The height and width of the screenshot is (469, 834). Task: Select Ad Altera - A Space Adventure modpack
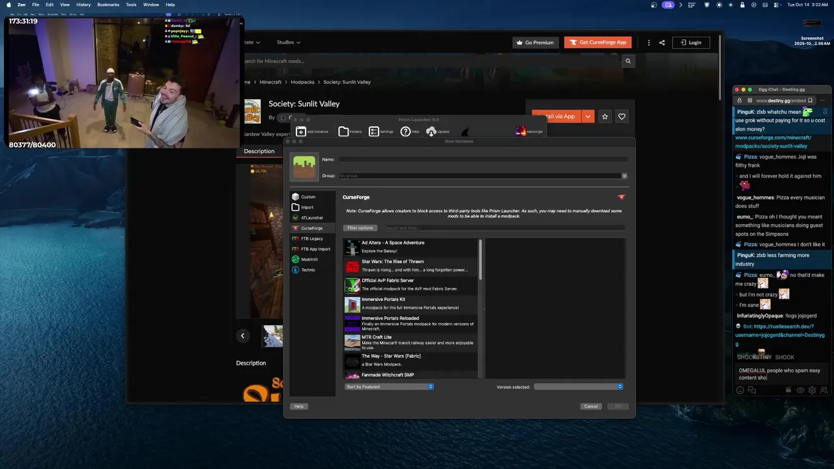[410, 247]
